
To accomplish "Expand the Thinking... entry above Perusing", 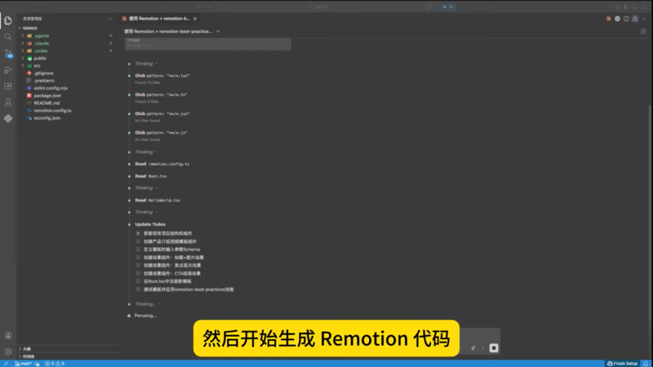I will click(148, 304).
